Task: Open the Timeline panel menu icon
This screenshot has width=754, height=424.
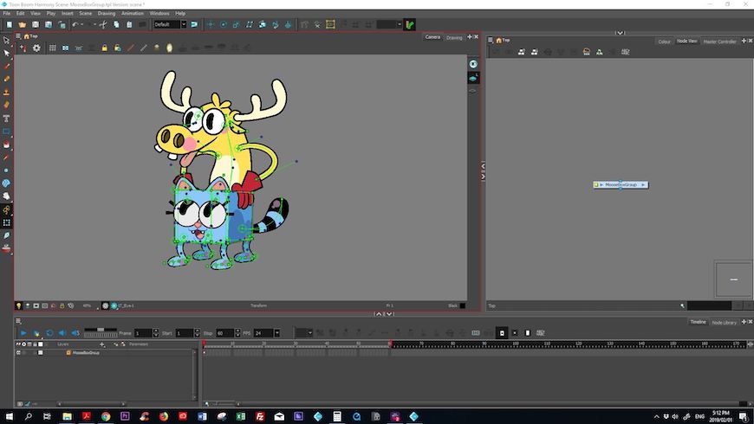Action: click(x=18, y=321)
